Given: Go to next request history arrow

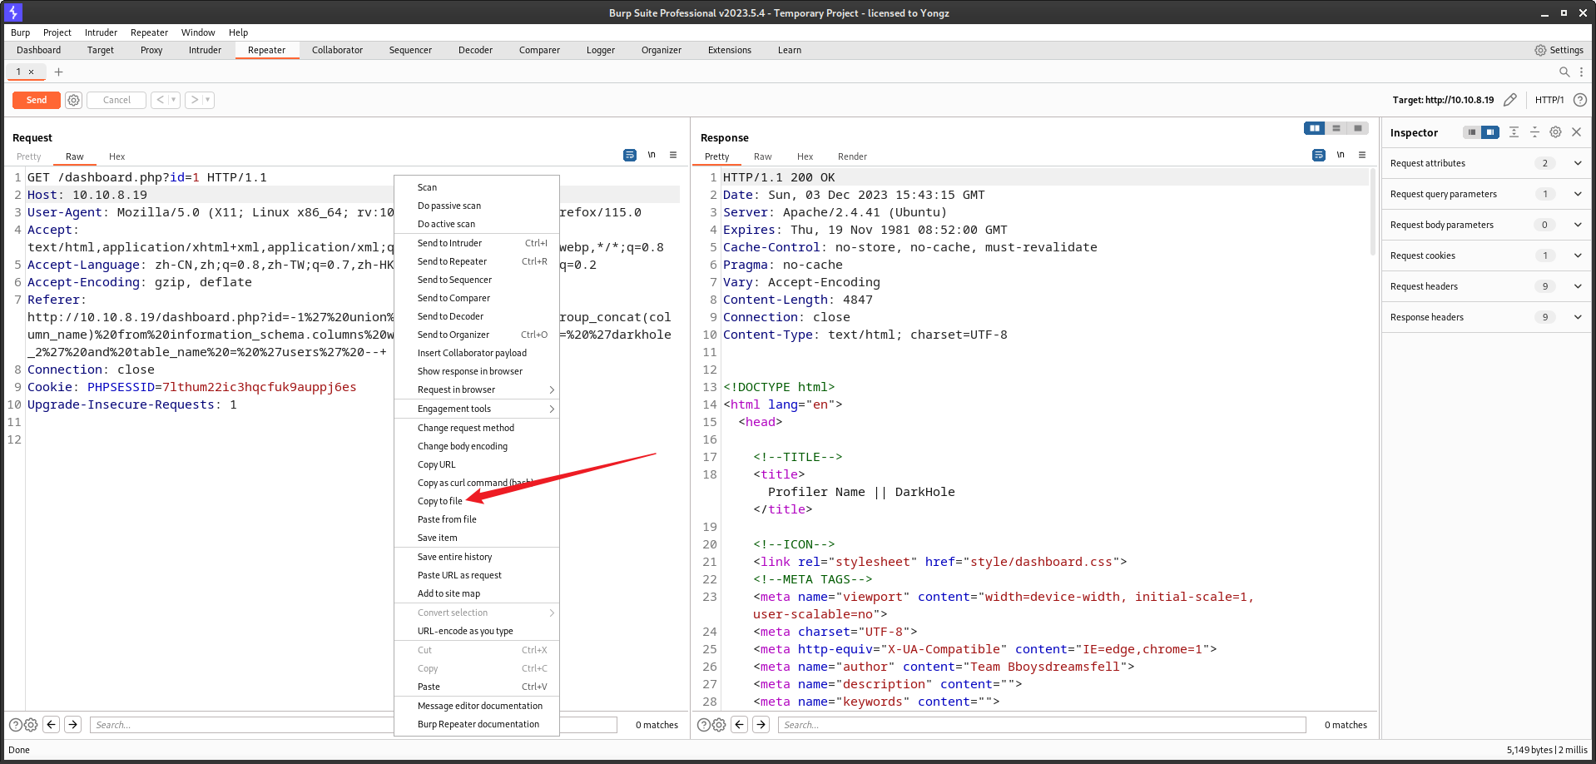Looking at the screenshot, I should (x=194, y=100).
